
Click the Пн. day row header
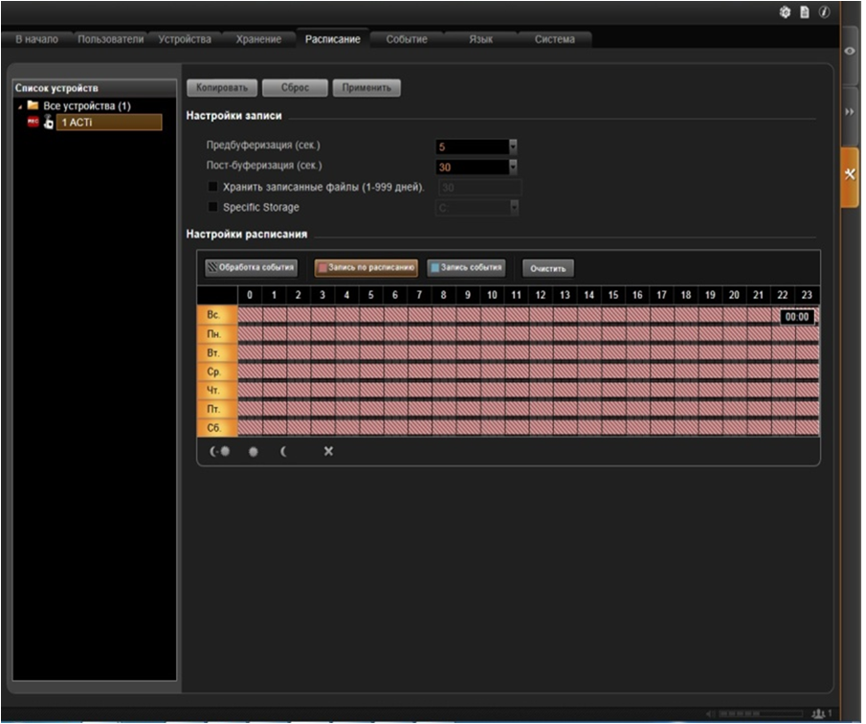(217, 334)
